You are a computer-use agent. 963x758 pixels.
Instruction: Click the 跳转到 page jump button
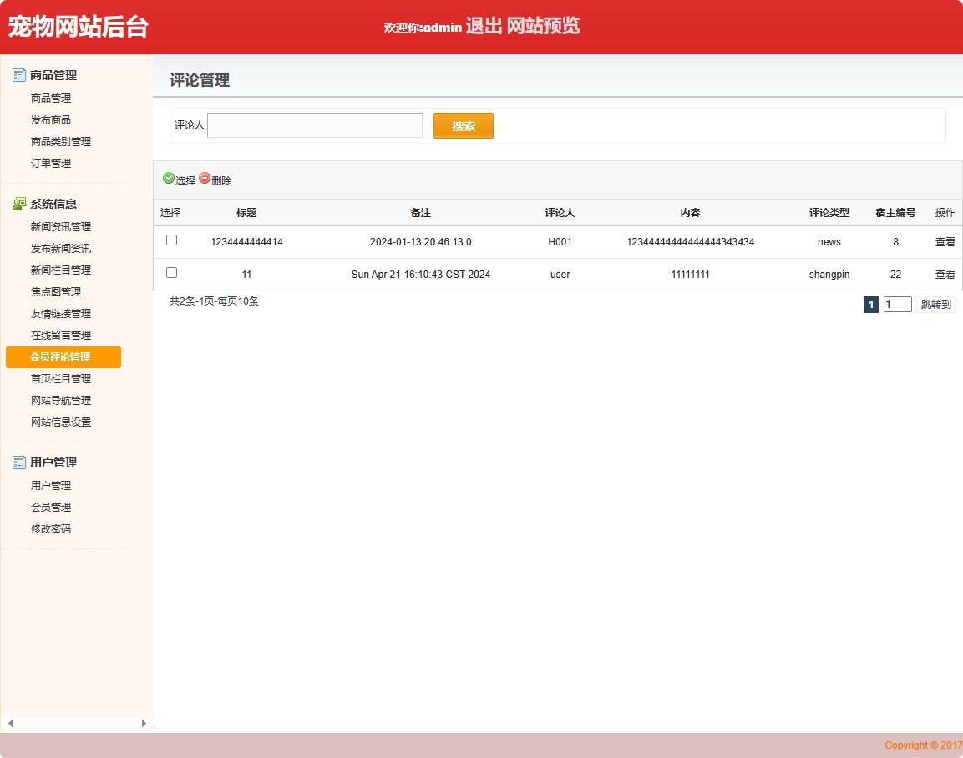point(935,305)
